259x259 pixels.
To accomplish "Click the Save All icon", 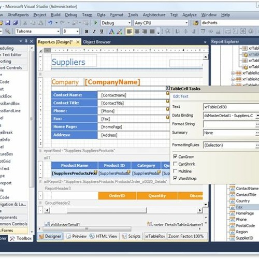I will (16, 23).
